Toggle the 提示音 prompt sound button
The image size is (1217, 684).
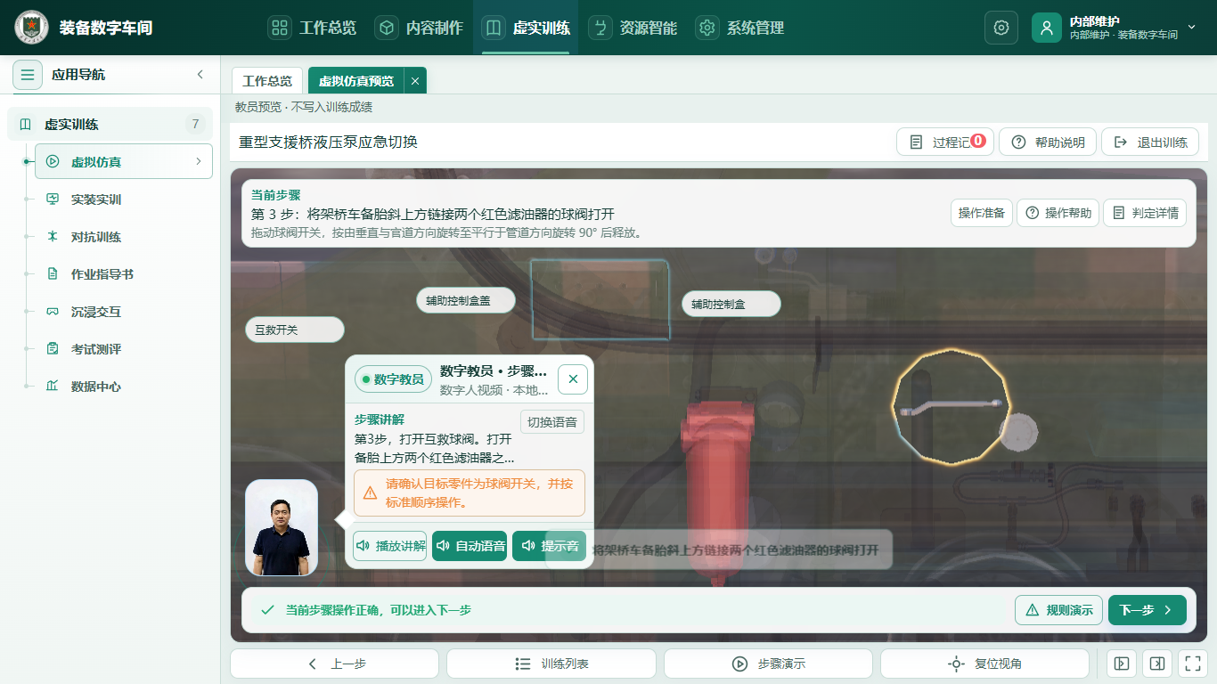coord(550,546)
